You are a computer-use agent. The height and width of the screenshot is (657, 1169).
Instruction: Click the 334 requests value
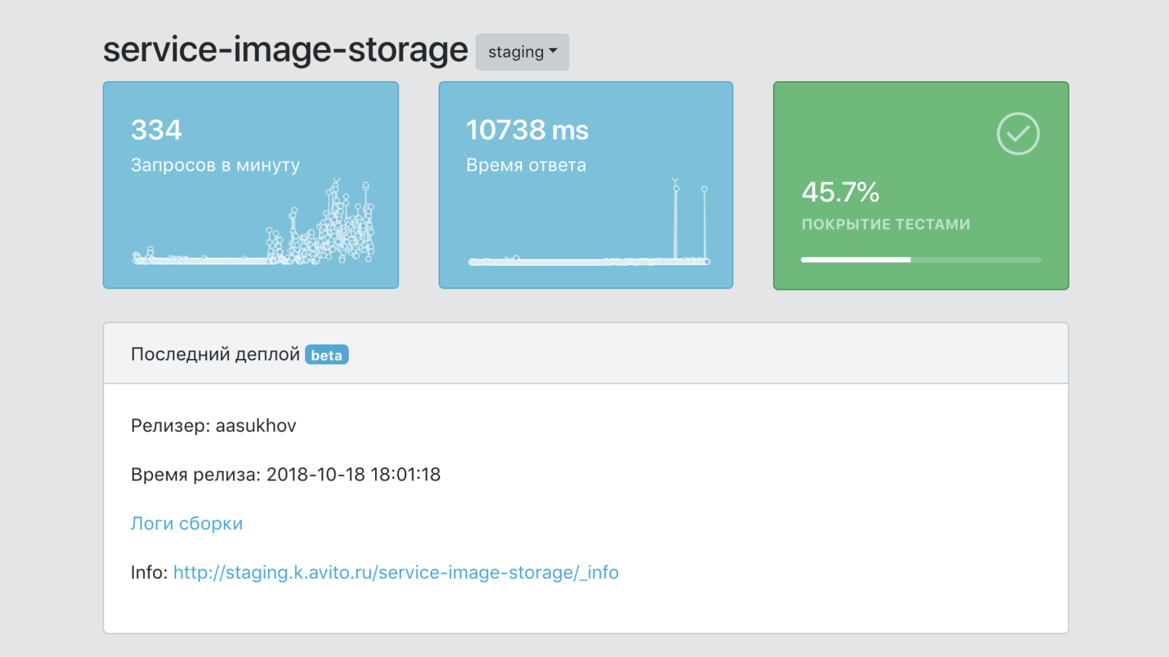pos(156,129)
